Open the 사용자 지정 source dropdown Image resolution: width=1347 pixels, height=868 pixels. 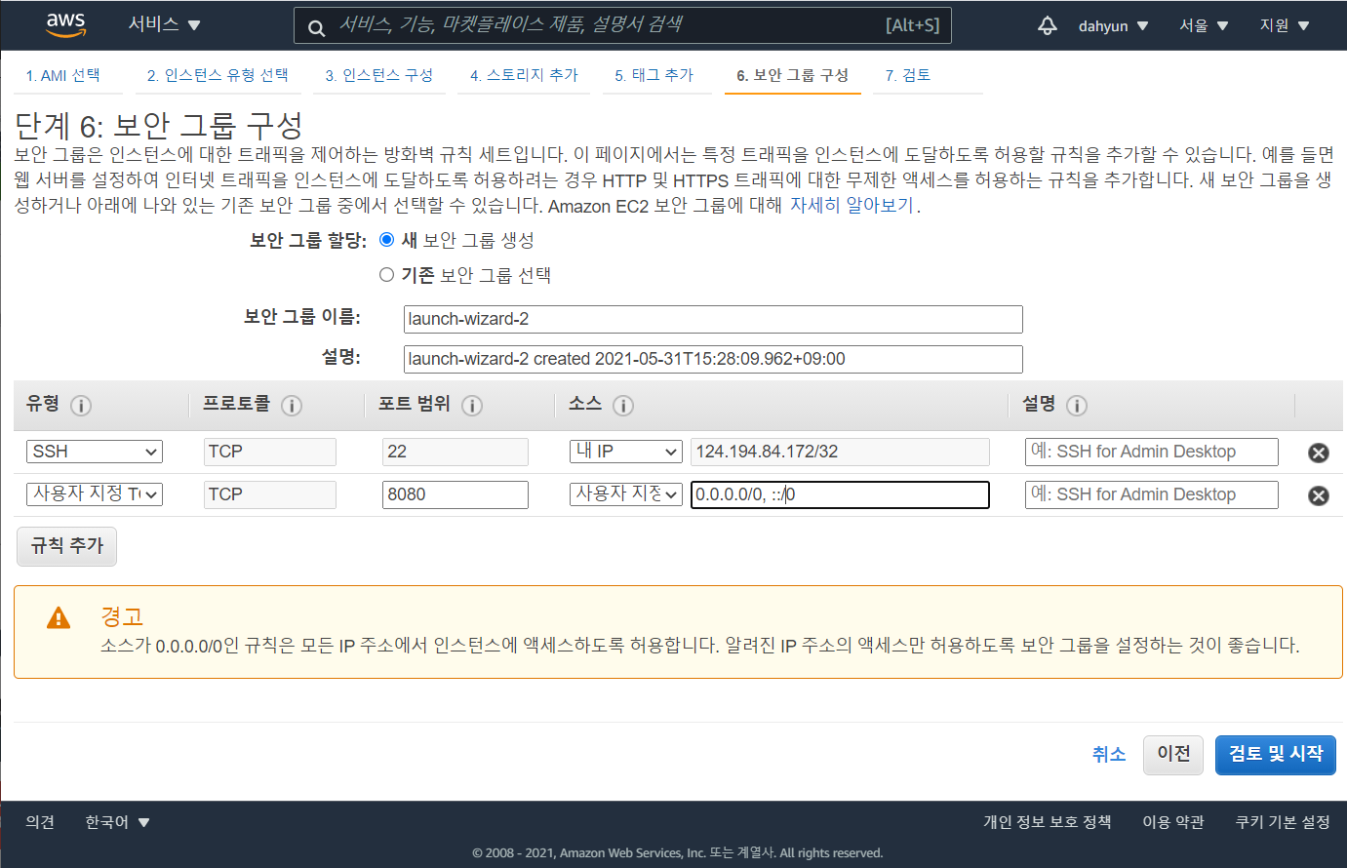tap(625, 494)
